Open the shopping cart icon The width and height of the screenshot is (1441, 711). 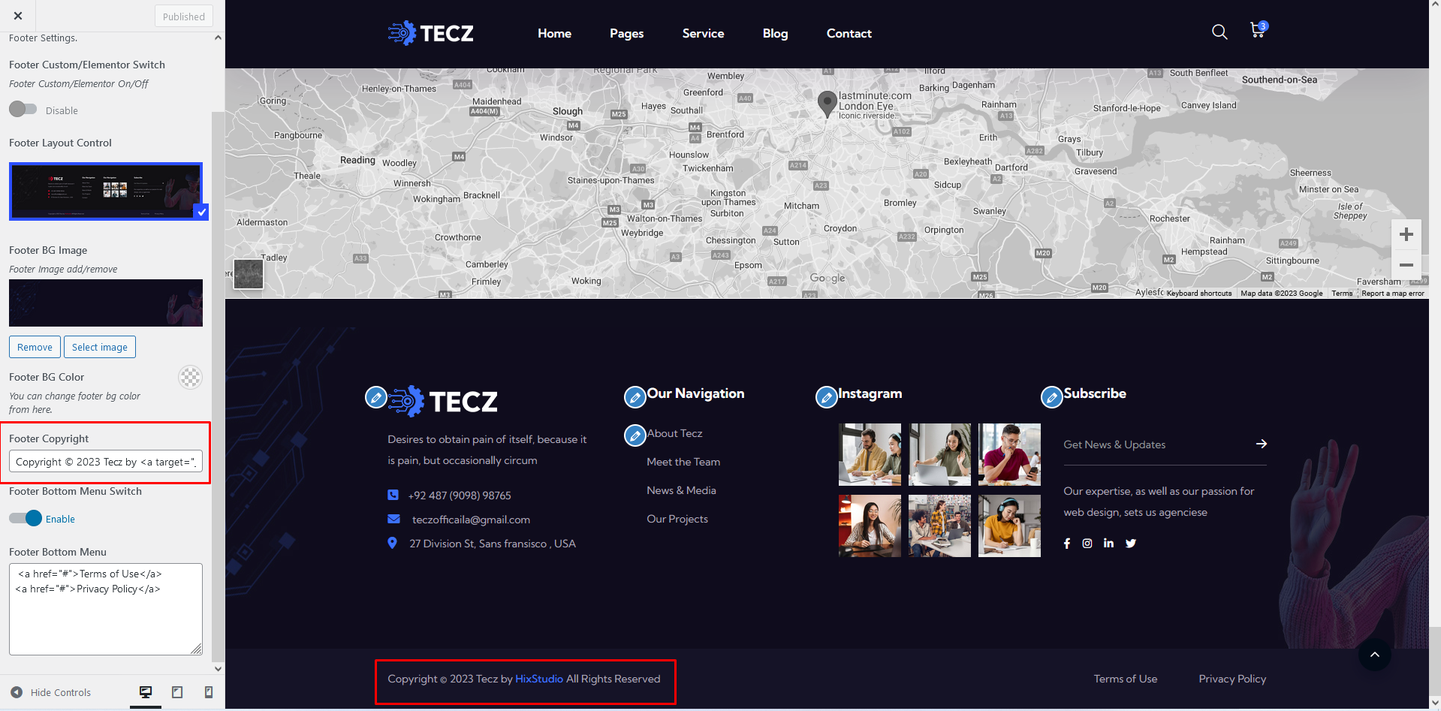[1257, 31]
